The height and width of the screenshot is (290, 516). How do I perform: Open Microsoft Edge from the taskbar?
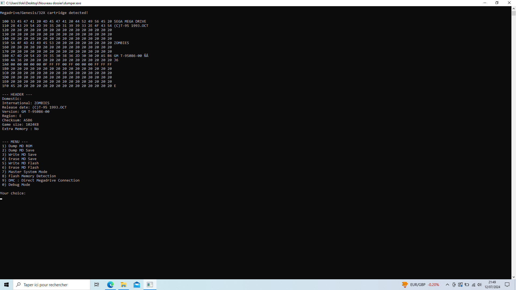[x=110, y=285]
